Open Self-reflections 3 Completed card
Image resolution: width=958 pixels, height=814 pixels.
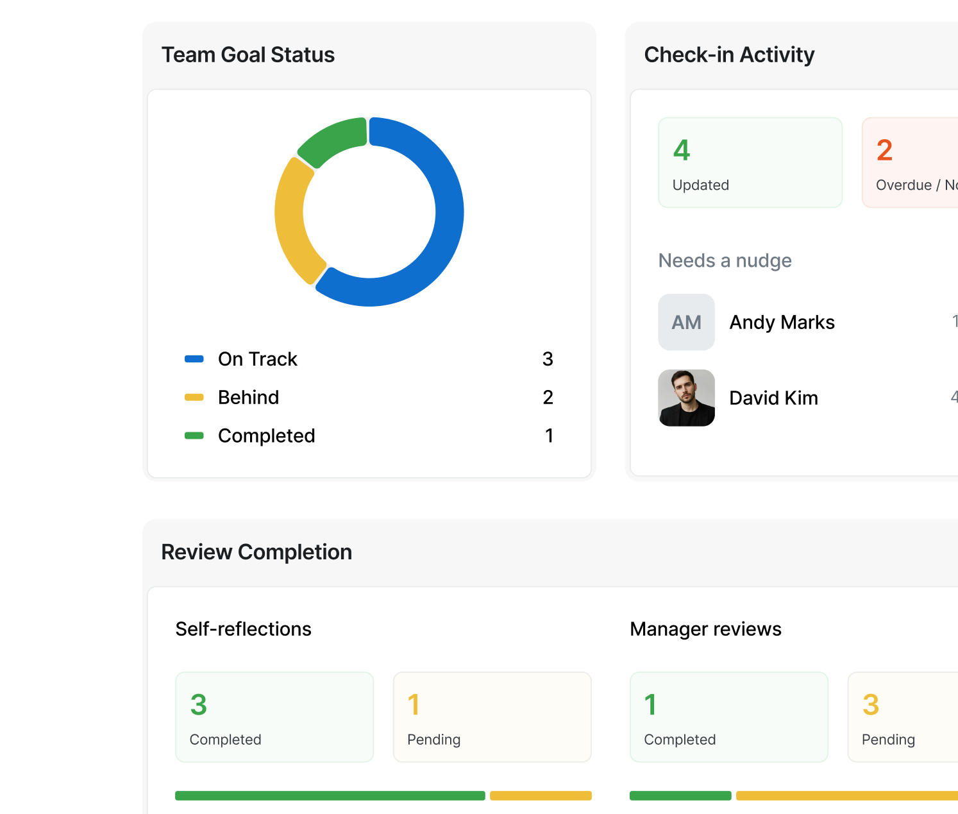coord(274,717)
